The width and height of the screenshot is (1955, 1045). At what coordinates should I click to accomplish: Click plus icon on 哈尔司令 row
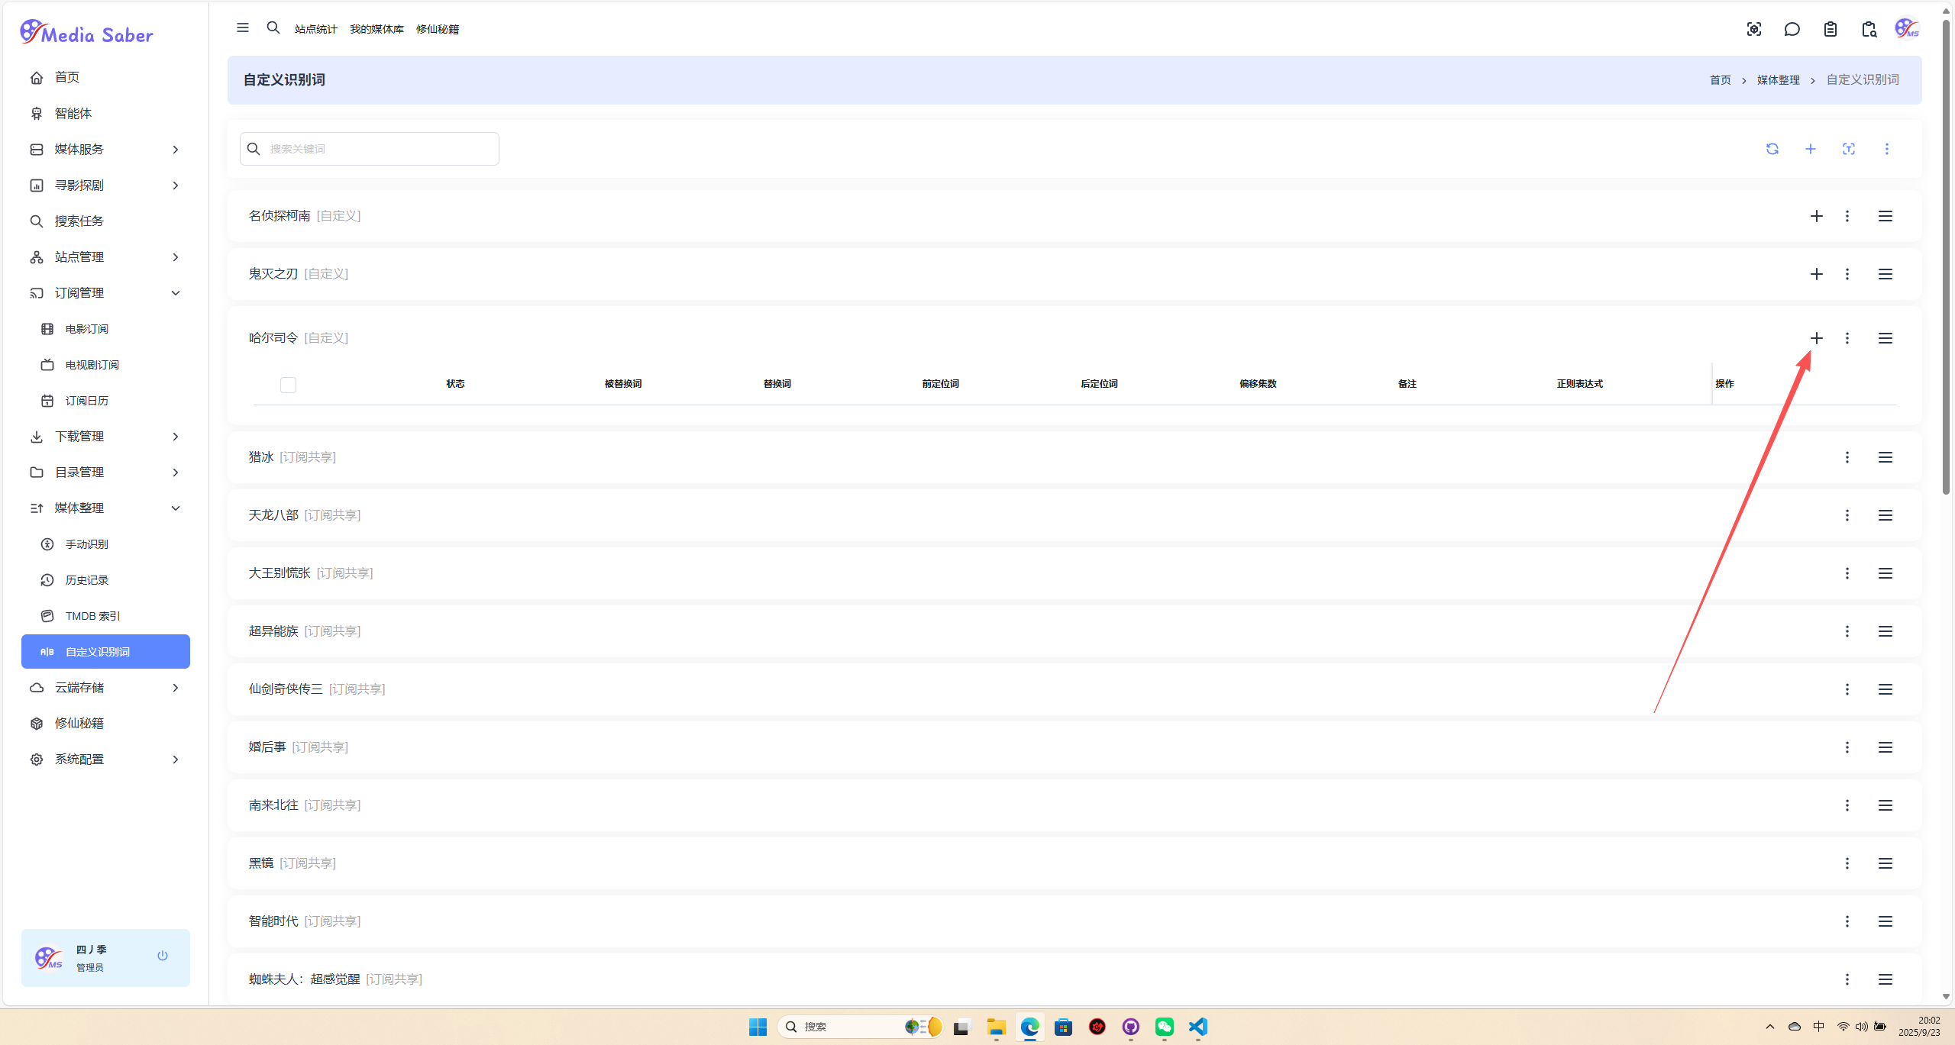coord(1816,338)
